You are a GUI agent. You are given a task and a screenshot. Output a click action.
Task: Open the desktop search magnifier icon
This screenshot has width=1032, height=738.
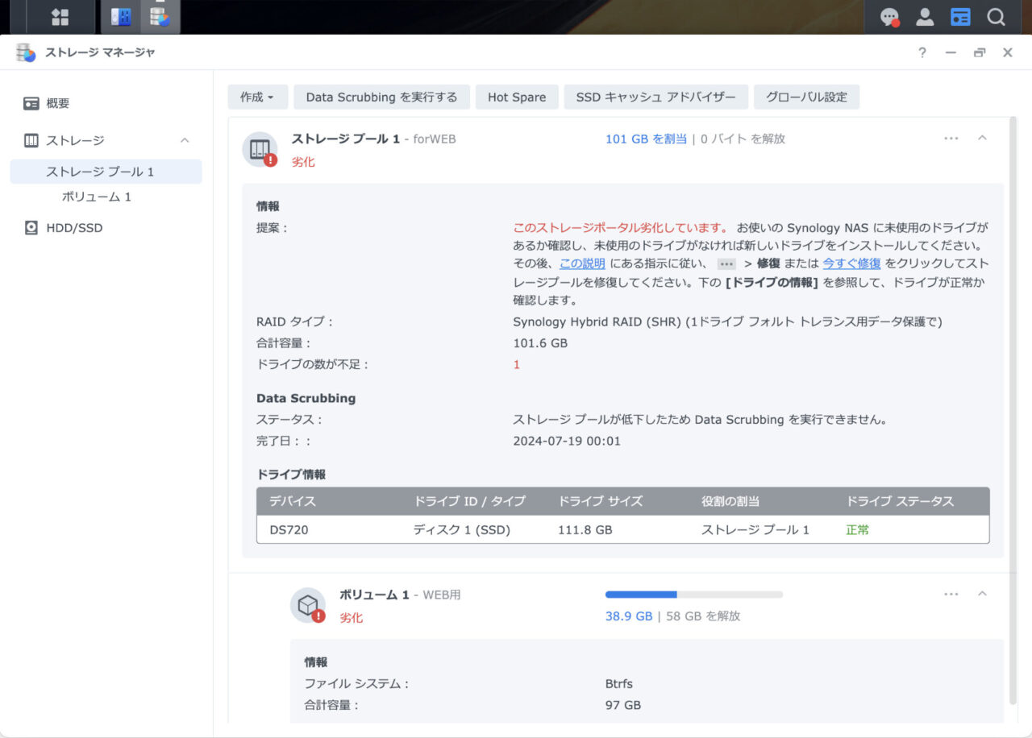(x=996, y=17)
